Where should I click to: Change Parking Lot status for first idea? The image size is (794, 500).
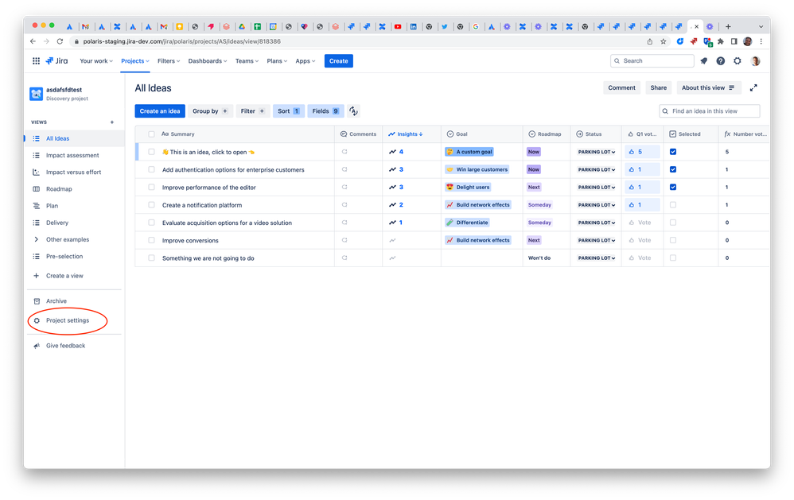(x=597, y=152)
